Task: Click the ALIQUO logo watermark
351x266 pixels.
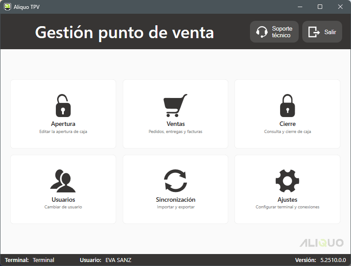Action: coord(321,243)
